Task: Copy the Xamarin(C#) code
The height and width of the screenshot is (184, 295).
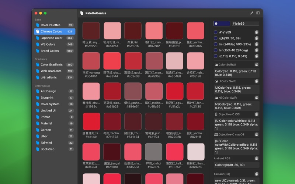Action: pos(257,174)
